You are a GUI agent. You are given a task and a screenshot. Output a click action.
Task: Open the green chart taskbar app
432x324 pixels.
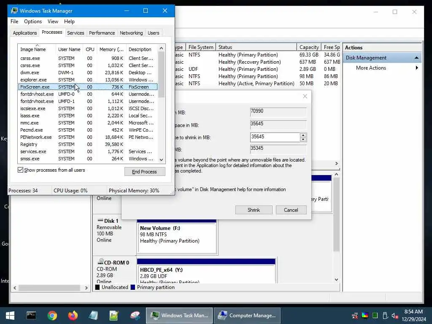[x=114, y=316]
